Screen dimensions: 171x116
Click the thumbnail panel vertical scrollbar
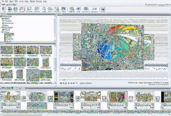(x=55, y=62)
